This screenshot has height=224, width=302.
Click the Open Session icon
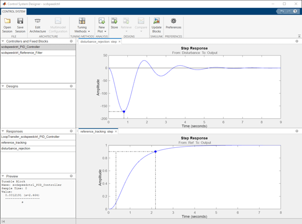7,21
